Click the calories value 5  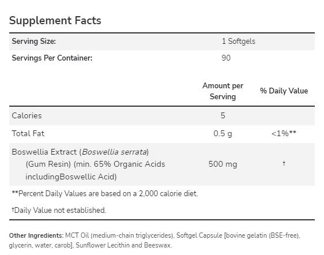tap(223, 115)
